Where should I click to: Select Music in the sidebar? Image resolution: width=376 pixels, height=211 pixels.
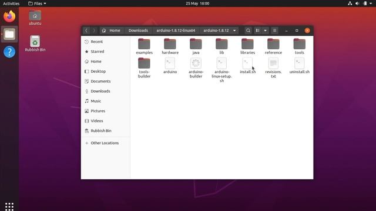tap(106, 101)
